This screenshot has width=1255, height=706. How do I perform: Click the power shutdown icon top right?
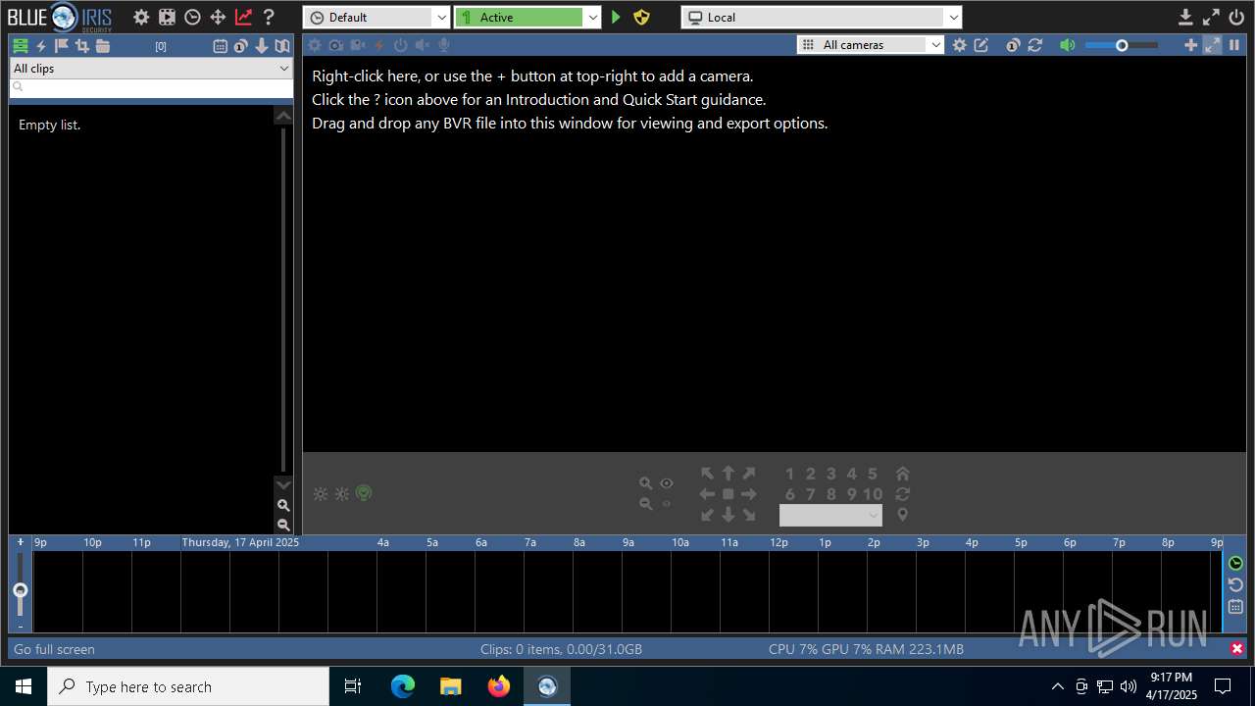1236,17
